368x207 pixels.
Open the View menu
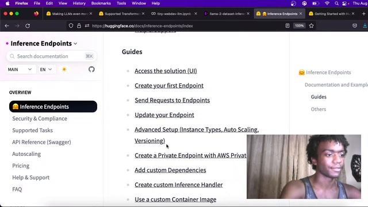[x=63, y=3]
